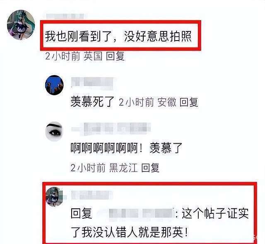Click 回复 next to 黑龙江
The height and width of the screenshot is (244, 265).
[x=150, y=168]
